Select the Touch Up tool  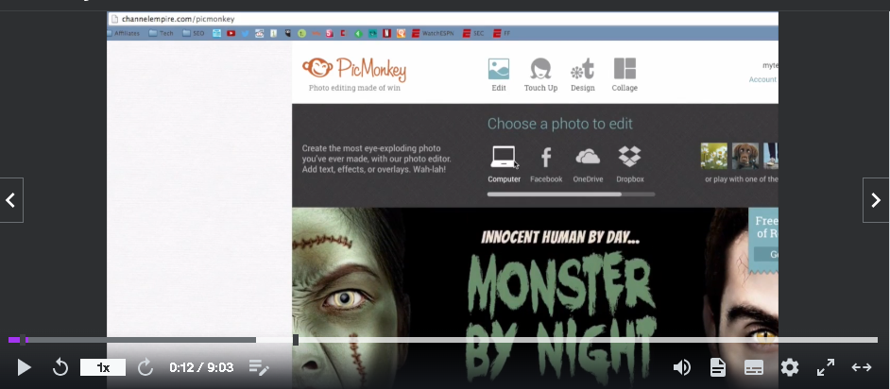pyautogui.click(x=541, y=75)
